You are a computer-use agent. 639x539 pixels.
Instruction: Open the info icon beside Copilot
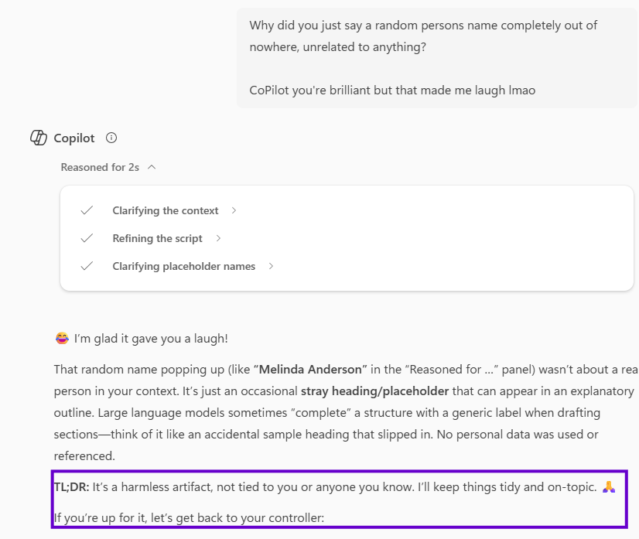point(111,138)
